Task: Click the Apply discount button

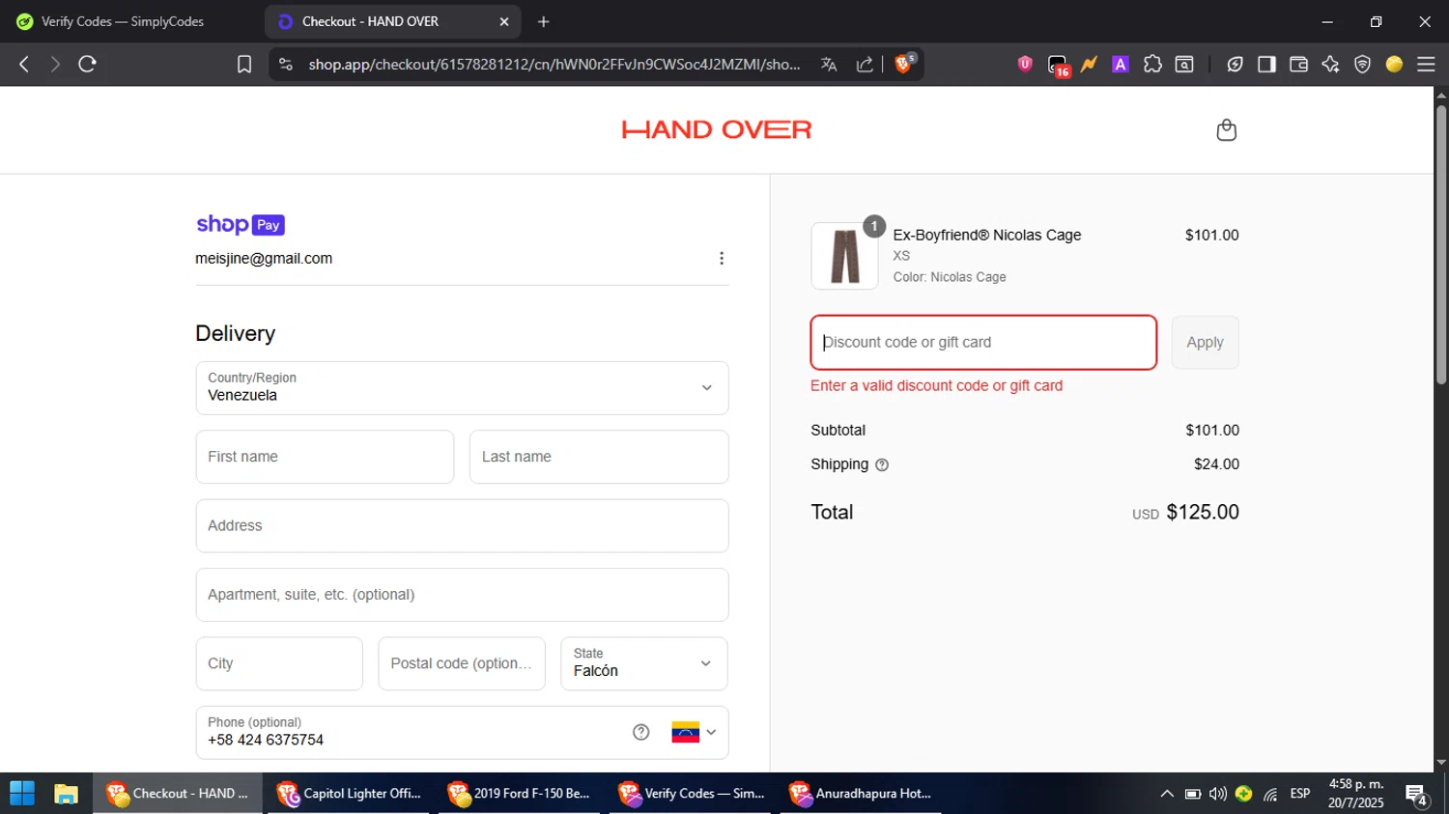Action: coord(1205,343)
